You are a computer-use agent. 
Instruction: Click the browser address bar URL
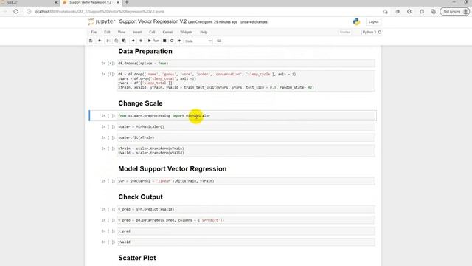(x=100, y=12)
